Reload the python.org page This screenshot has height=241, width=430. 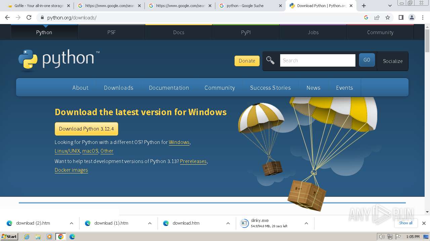pyautogui.click(x=29, y=17)
